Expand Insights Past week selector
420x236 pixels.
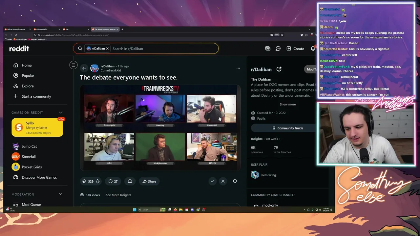[x=272, y=139]
